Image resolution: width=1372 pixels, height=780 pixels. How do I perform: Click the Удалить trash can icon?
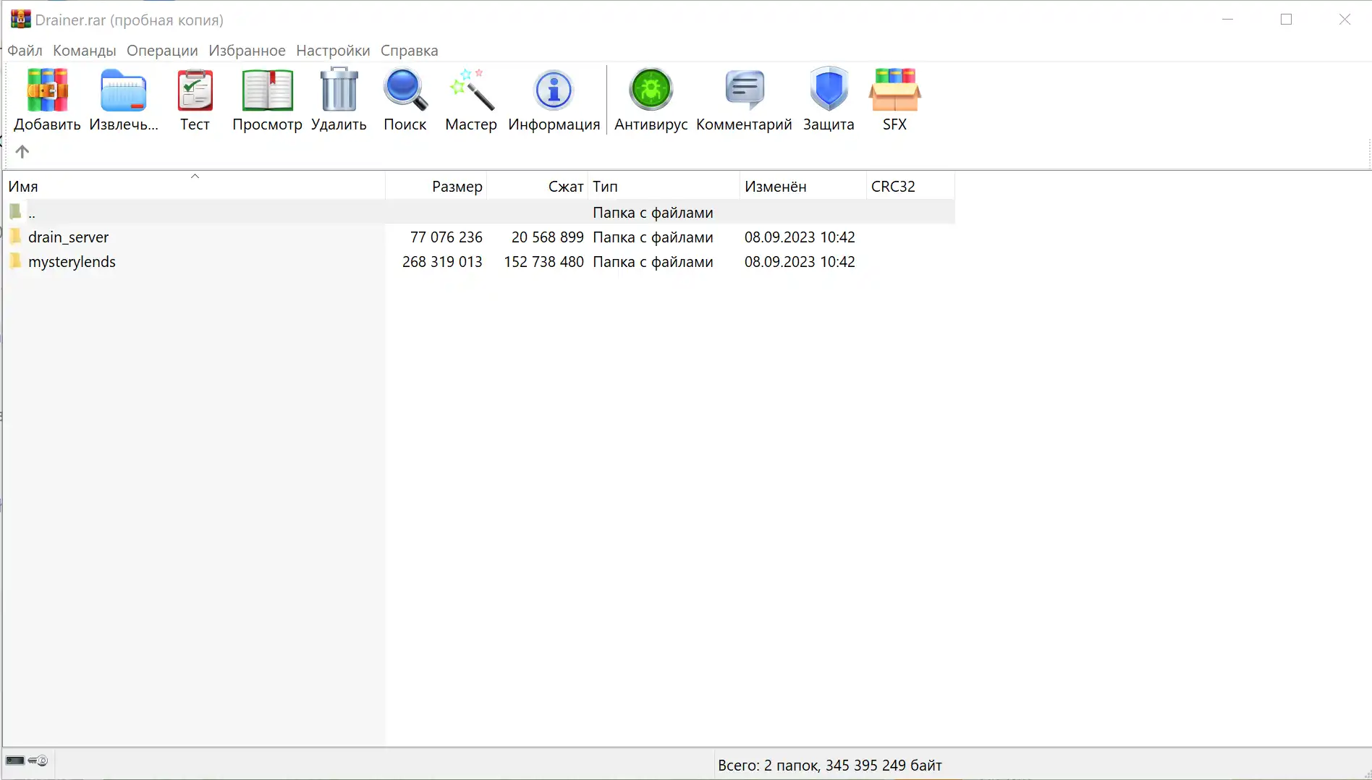(x=339, y=90)
